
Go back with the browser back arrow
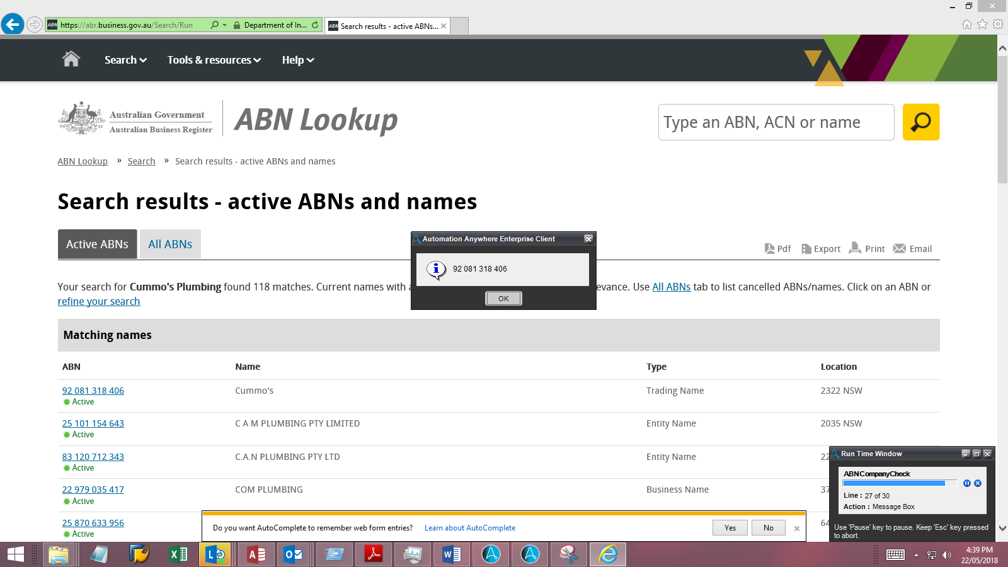[x=13, y=25]
